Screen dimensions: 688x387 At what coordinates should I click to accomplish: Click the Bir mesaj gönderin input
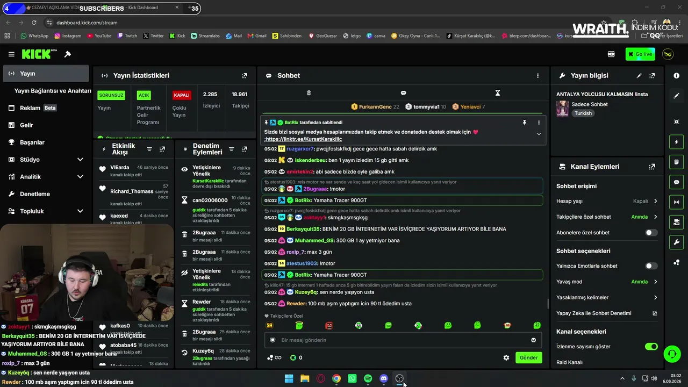pyautogui.click(x=403, y=340)
